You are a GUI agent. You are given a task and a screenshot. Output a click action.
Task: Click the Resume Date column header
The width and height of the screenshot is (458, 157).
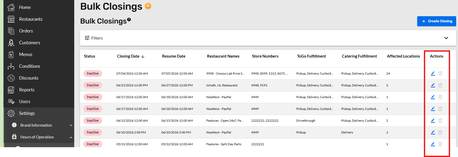[x=174, y=56]
